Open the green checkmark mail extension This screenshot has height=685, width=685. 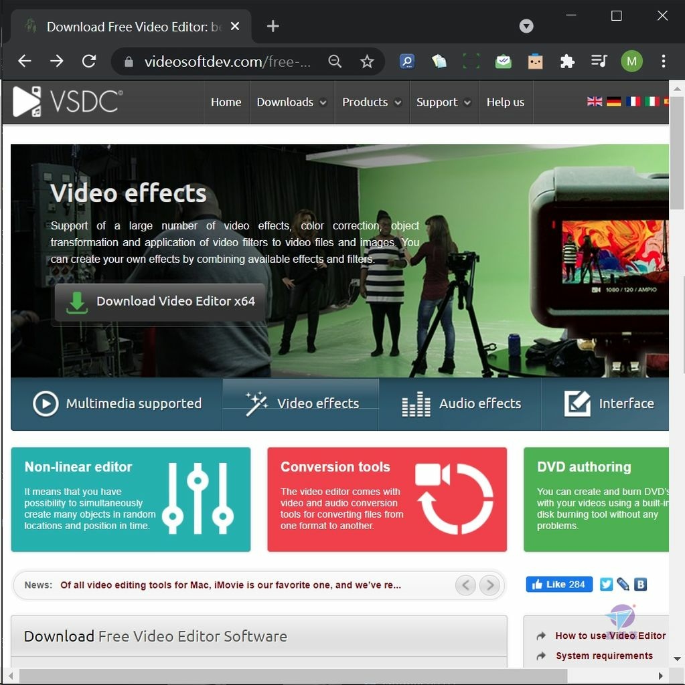503,61
